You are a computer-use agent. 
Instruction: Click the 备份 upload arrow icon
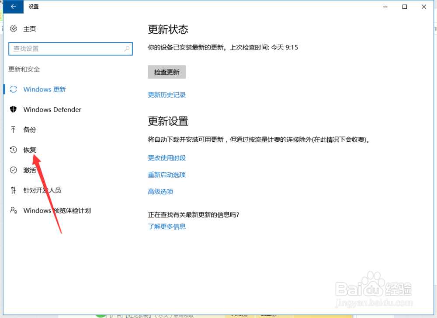coord(14,129)
